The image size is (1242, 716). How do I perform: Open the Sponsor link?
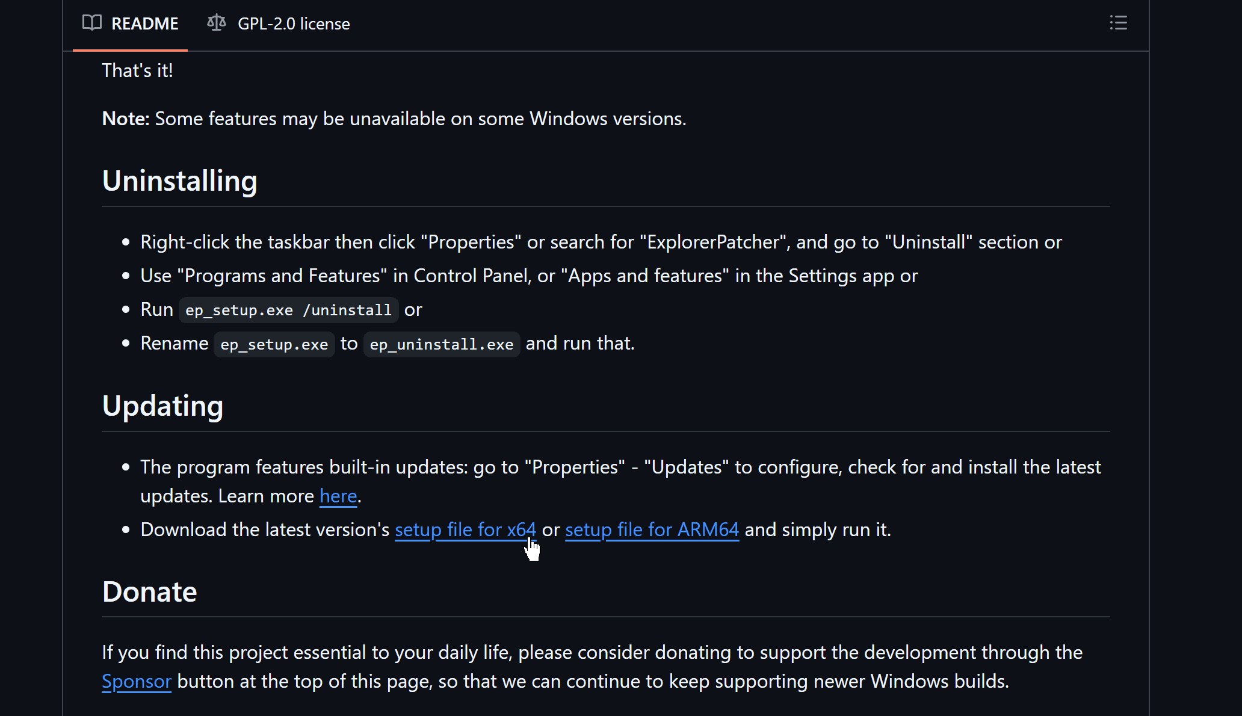point(137,681)
